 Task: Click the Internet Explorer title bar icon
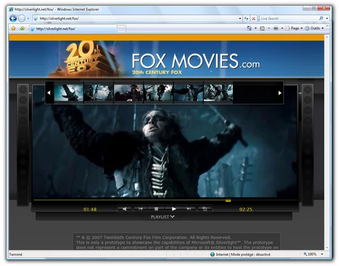[x=11, y=9]
